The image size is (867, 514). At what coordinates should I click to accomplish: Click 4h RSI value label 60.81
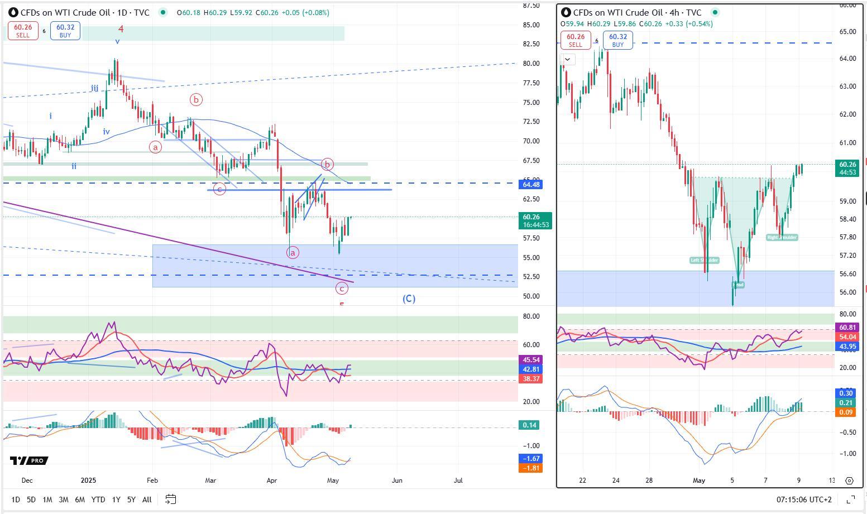tap(847, 328)
